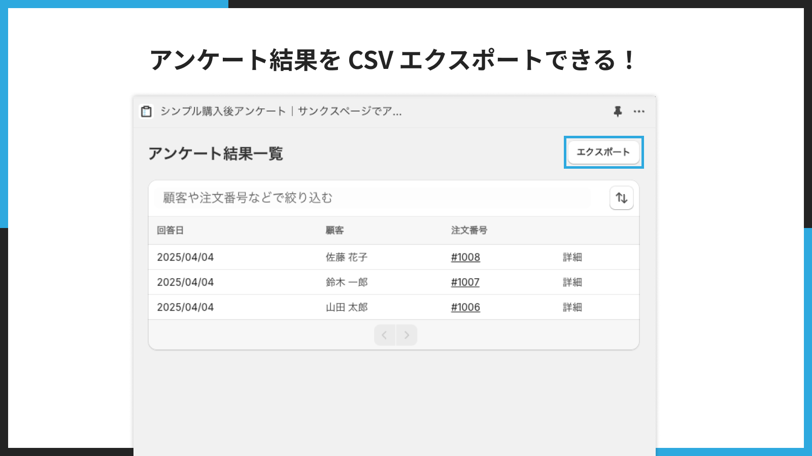Go to the next page with right arrow
The height and width of the screenshot is (456, 812).
pos(406,335)
